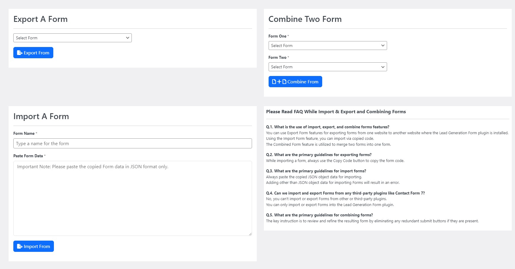Image resolution: width=515 pixels, height=269 pixels.
Task: Click the first file icon in Combine button
Action: point(274,82)
